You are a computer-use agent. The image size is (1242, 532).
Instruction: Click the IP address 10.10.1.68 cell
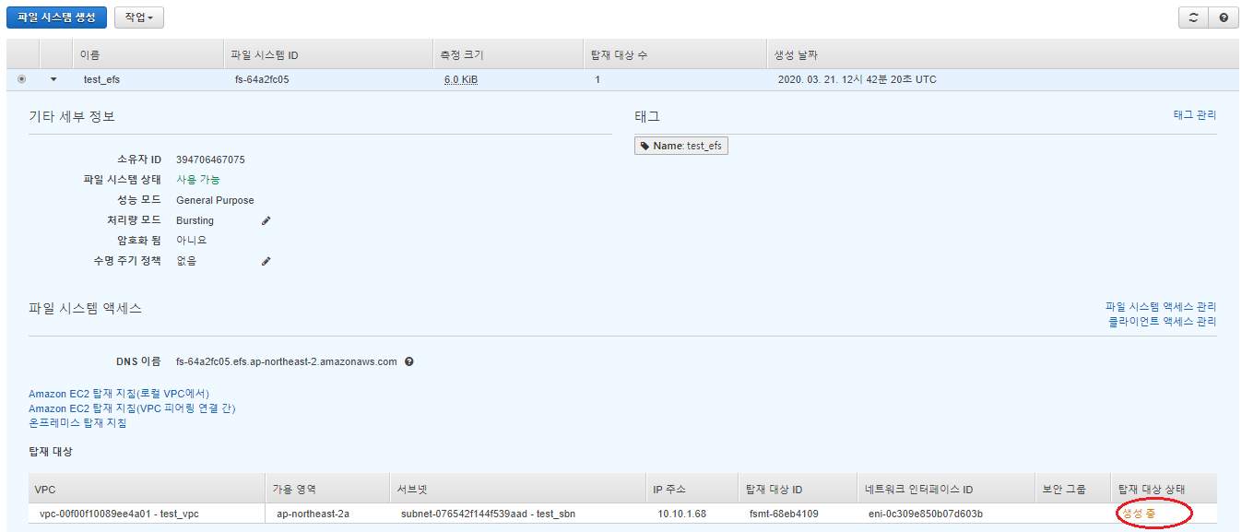(680, 514)
